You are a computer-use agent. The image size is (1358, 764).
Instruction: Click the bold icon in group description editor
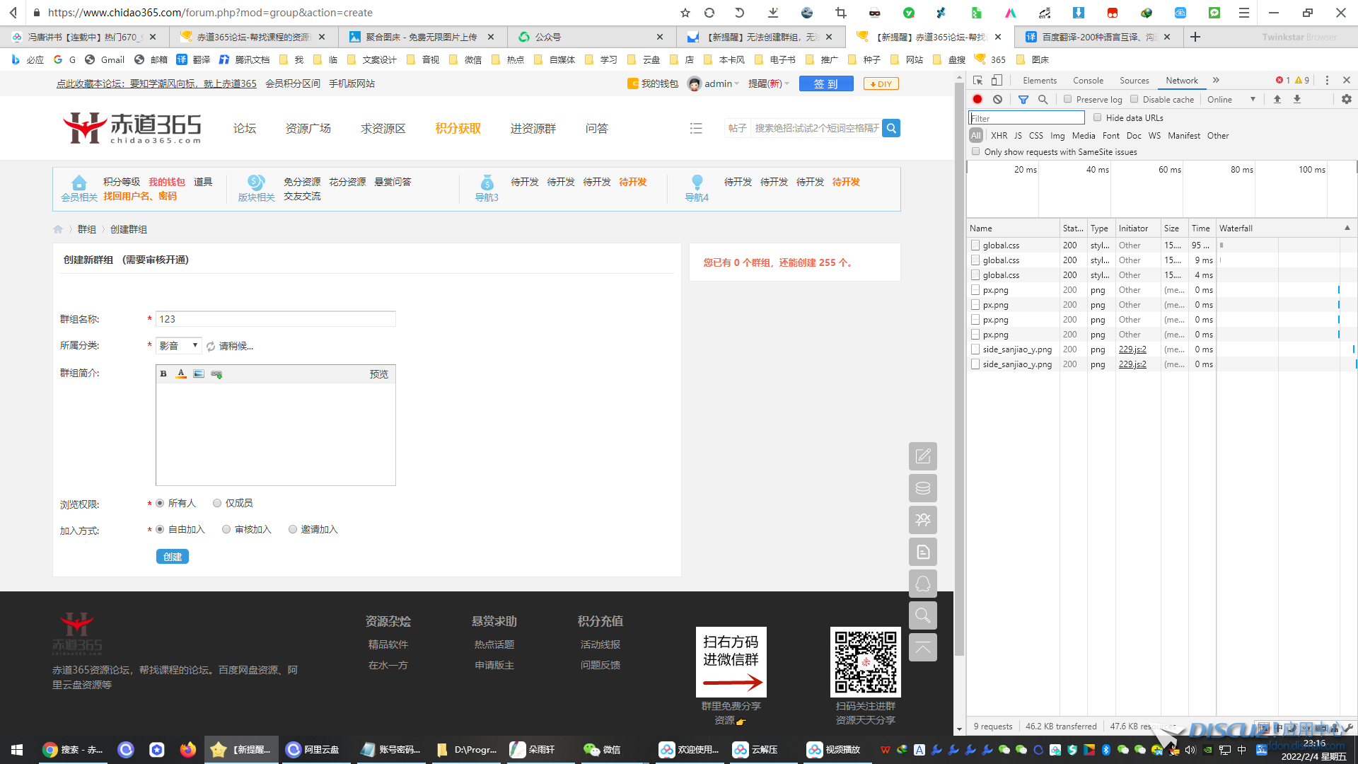[x=163, y=374]
